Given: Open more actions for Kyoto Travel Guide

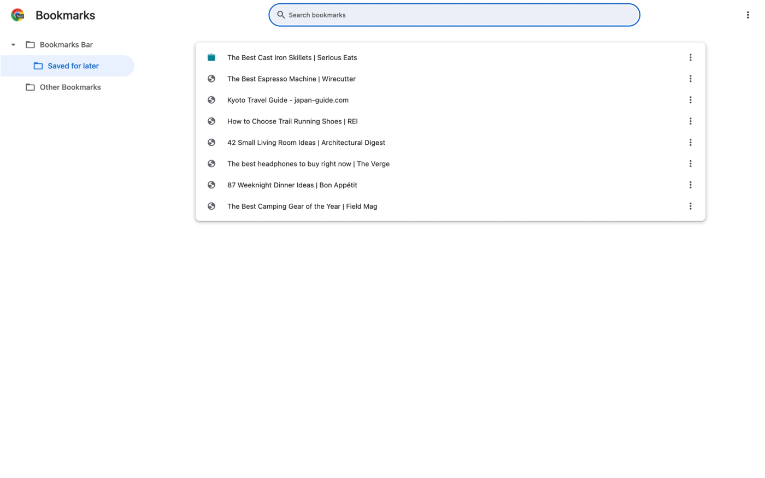Looking at the screenshot, I should (690, 100).
